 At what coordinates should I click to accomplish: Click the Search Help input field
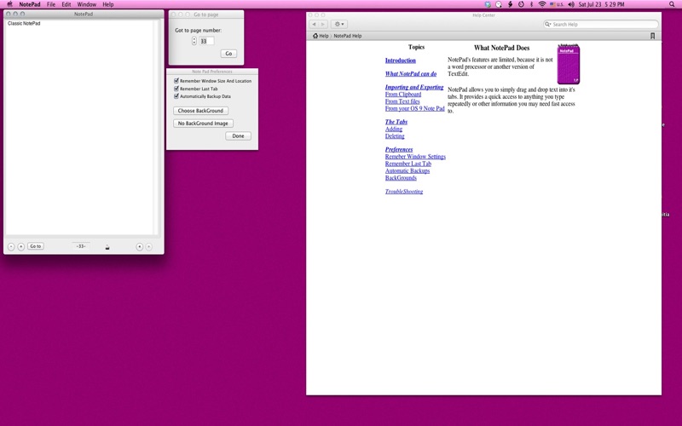click(601, 25)
